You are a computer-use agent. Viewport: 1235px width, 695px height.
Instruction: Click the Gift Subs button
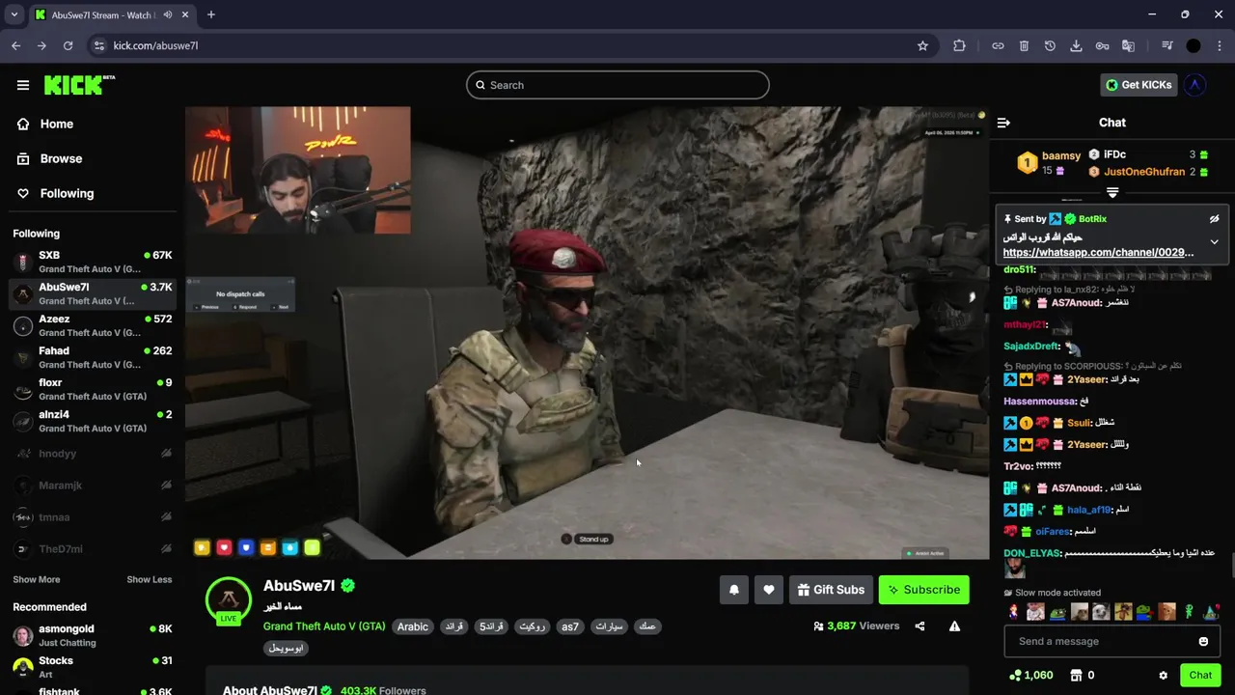[830, 590]
